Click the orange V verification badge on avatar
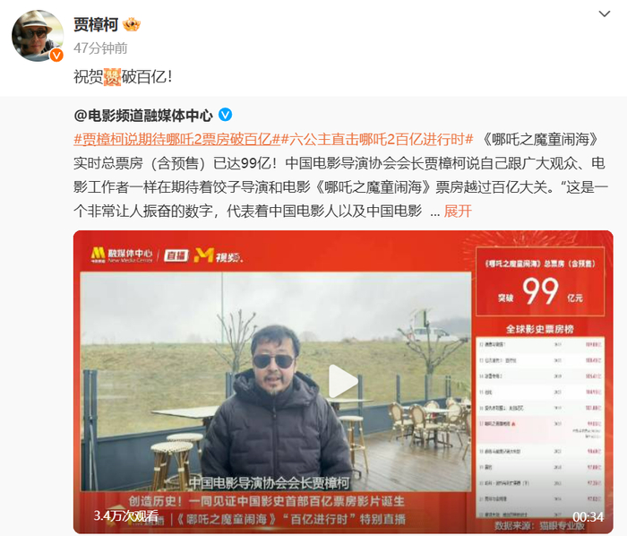Image resolution: width=627 pixels, height=536 pixels. [x=56, y=55]
